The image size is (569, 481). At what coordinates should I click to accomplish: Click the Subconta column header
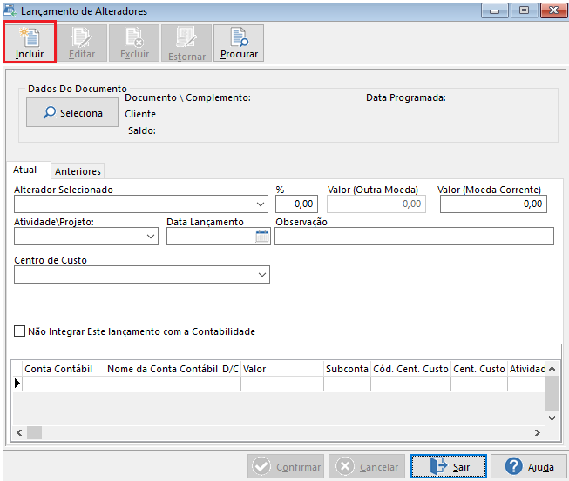[x=348, y=369]
